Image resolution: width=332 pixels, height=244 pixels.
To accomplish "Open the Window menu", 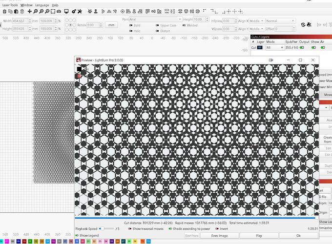I will point(26,5).
